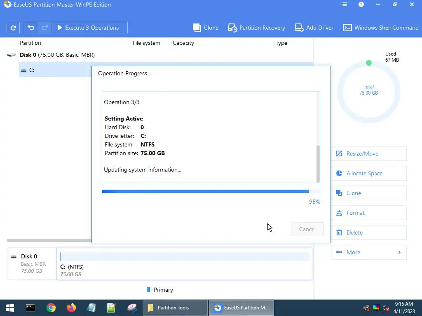The width and height of the screenshot is (422, 316).
Task: Click the Operation 3/3 text
Action: (x=122, y=102)
